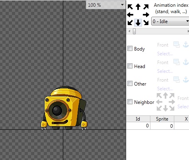Select the down-left direction arrow
189x160 pixels.
(130, 23)
